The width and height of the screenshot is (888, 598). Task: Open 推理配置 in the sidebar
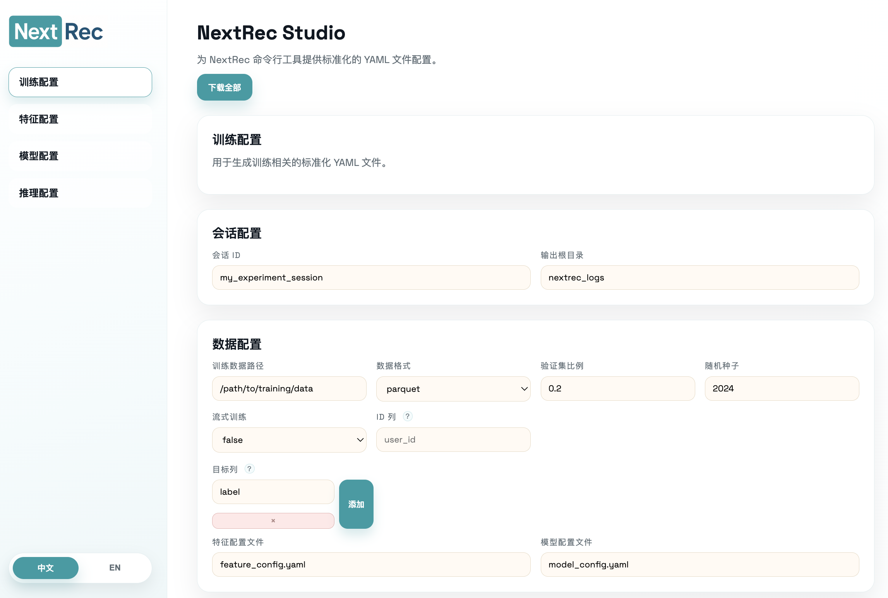pyautogui.click(x=80, y=193)
